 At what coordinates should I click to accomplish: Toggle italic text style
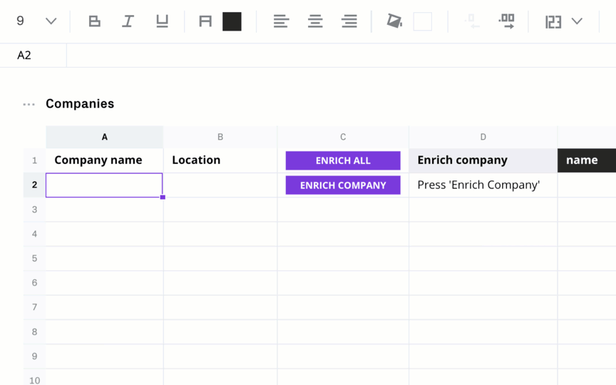(x=128, y=21)
